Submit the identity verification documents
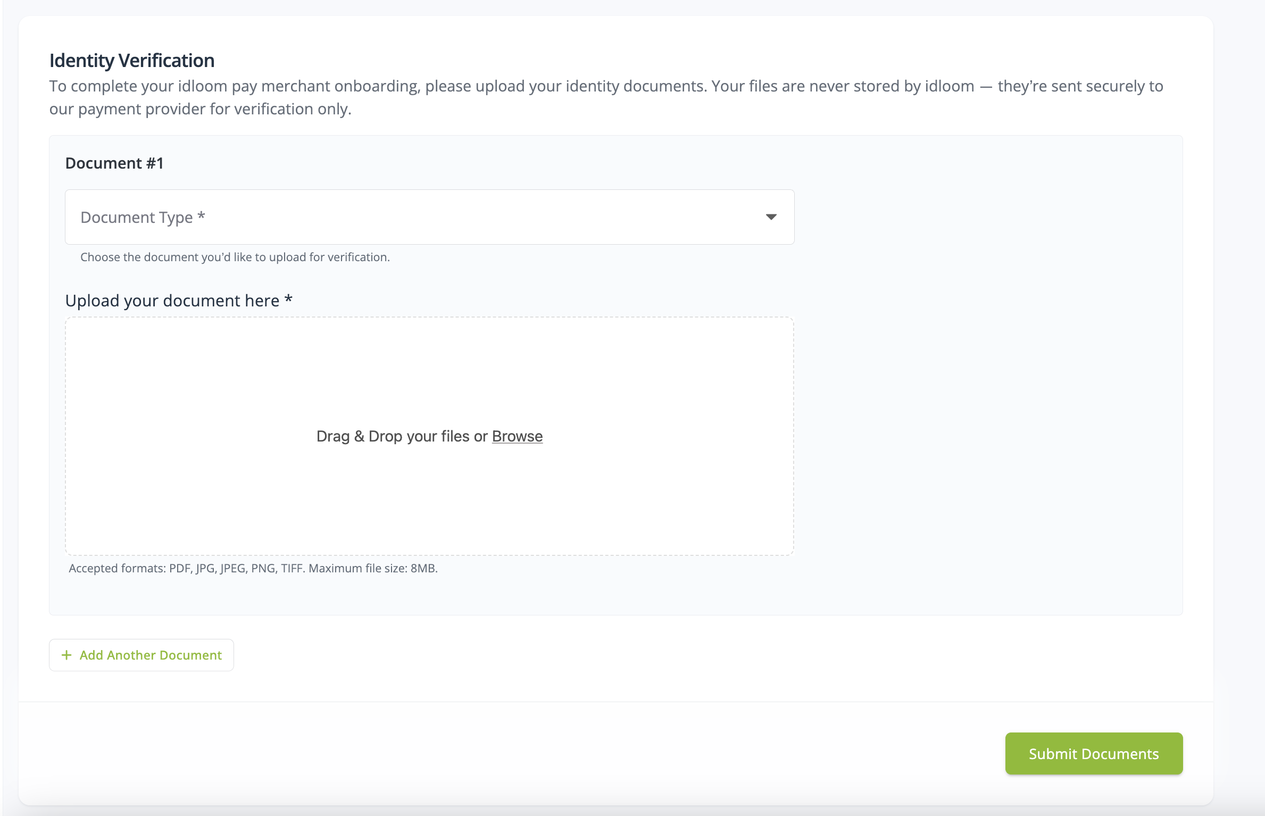 tap(1093, 753)
